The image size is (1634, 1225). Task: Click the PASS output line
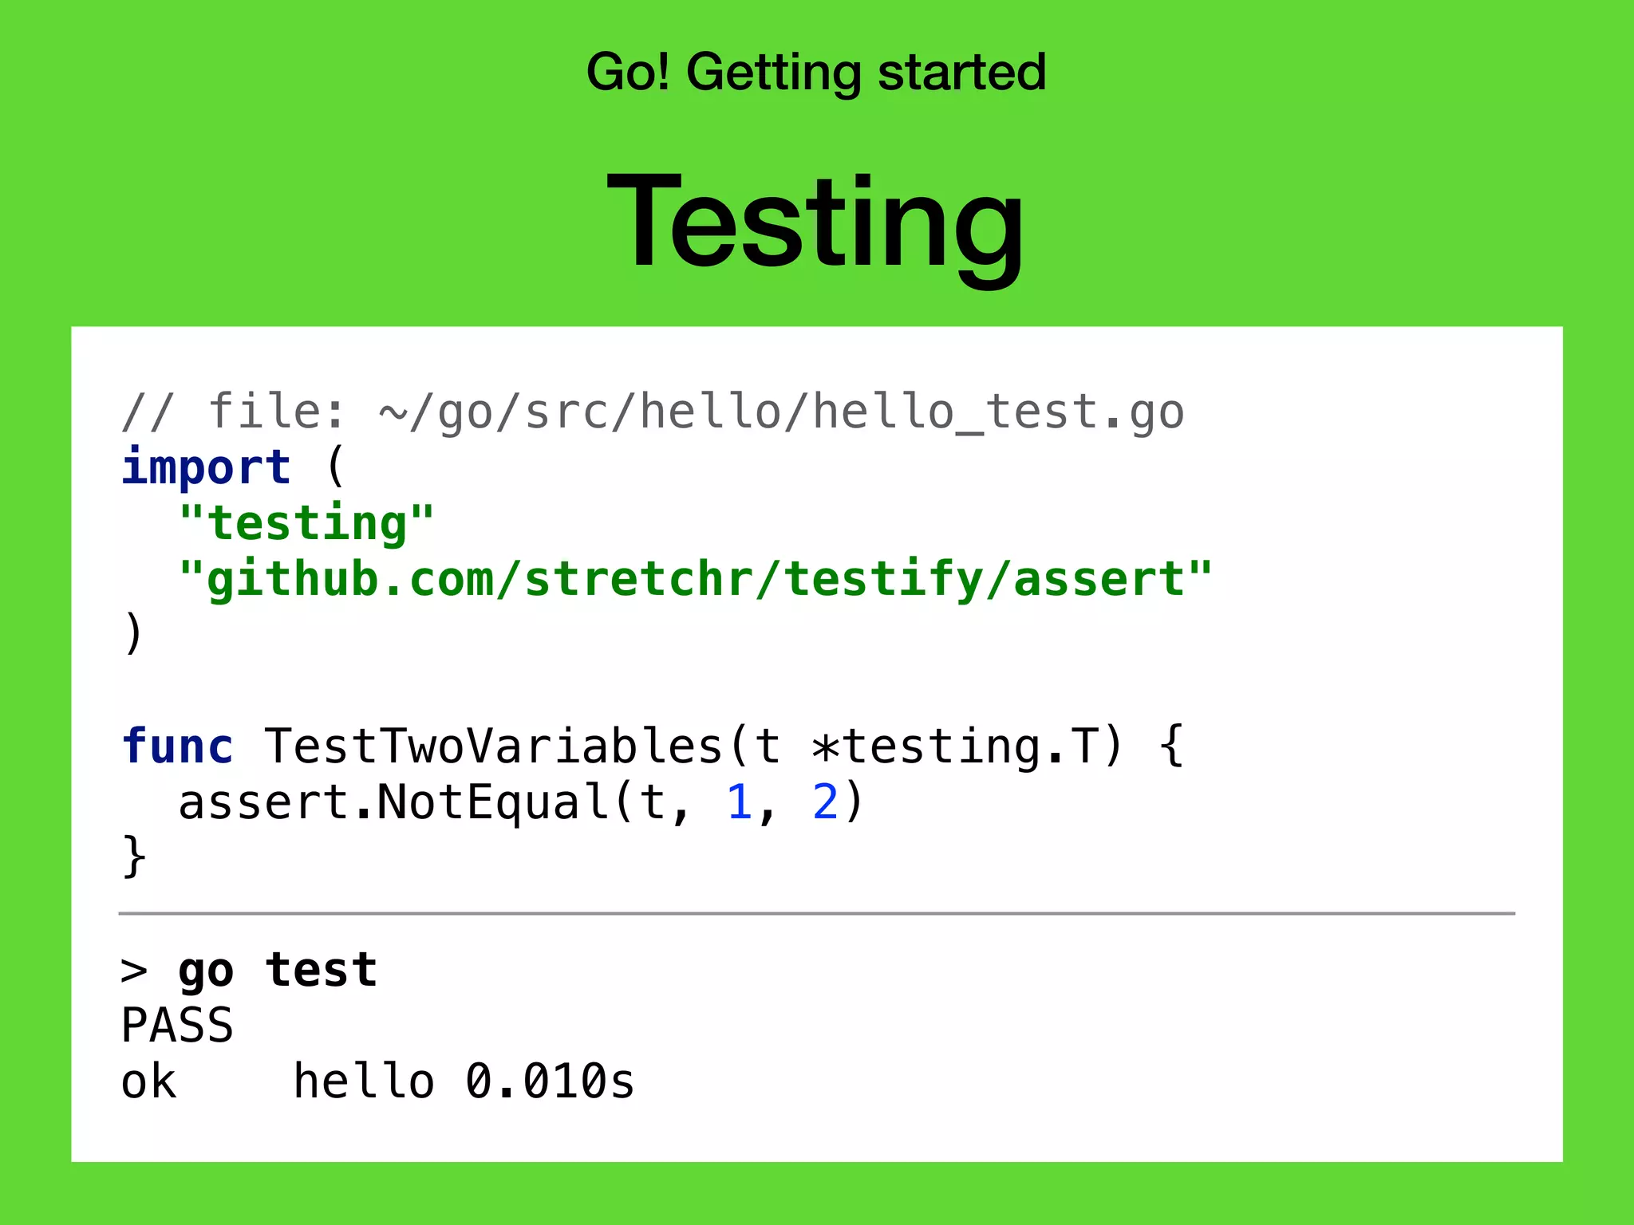coord(177,1026)
